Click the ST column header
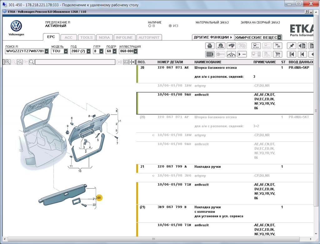 pyautogui.click(x=283, y=62)
